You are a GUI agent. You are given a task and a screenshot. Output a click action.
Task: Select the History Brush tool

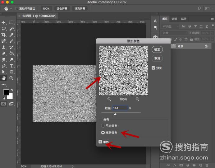11,47
